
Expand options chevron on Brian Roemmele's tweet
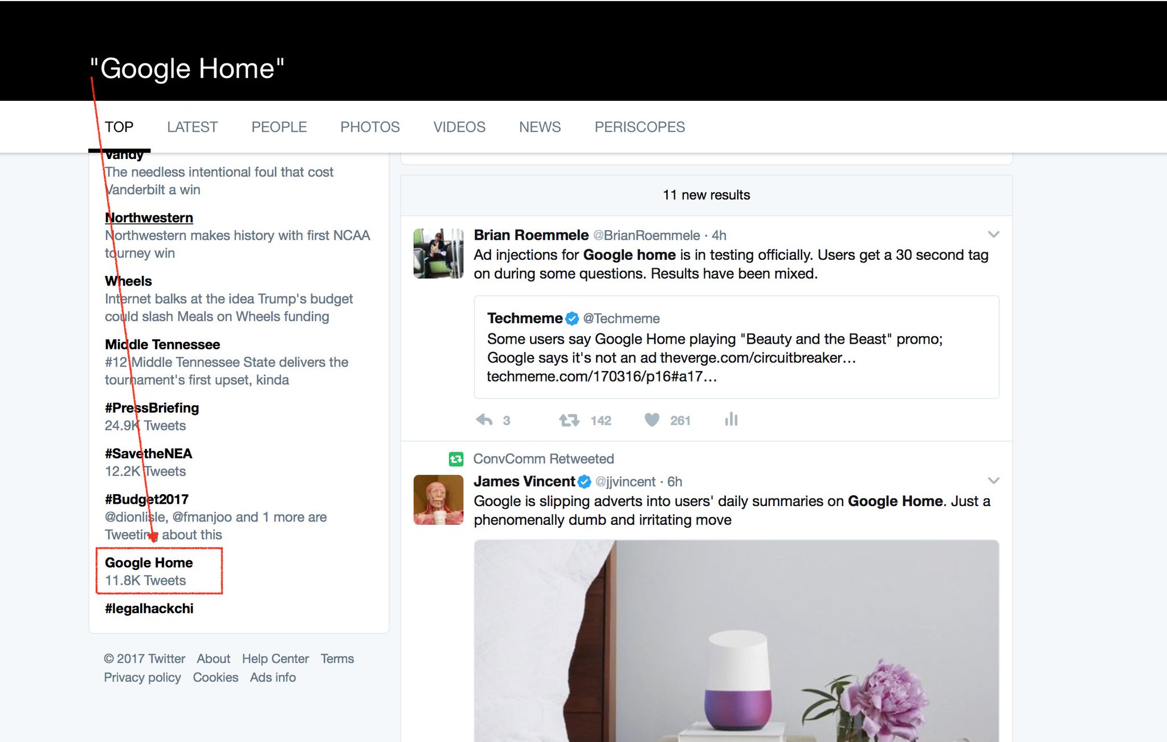[993, 234]
